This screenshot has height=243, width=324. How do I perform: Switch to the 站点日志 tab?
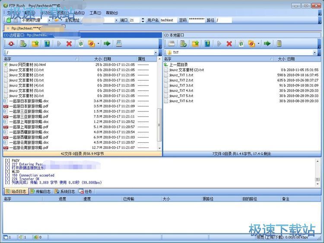coord(16,192)
